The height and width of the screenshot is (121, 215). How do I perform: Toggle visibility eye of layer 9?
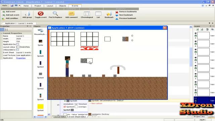[x=196, y=33]
